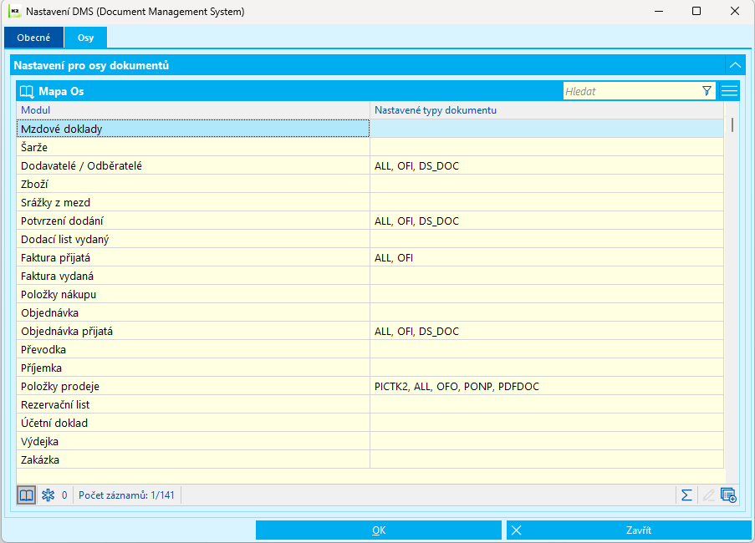The height and width of the screenshot is (543, 755).
Task: Select the Položky nákupu row
Action: 370,294
